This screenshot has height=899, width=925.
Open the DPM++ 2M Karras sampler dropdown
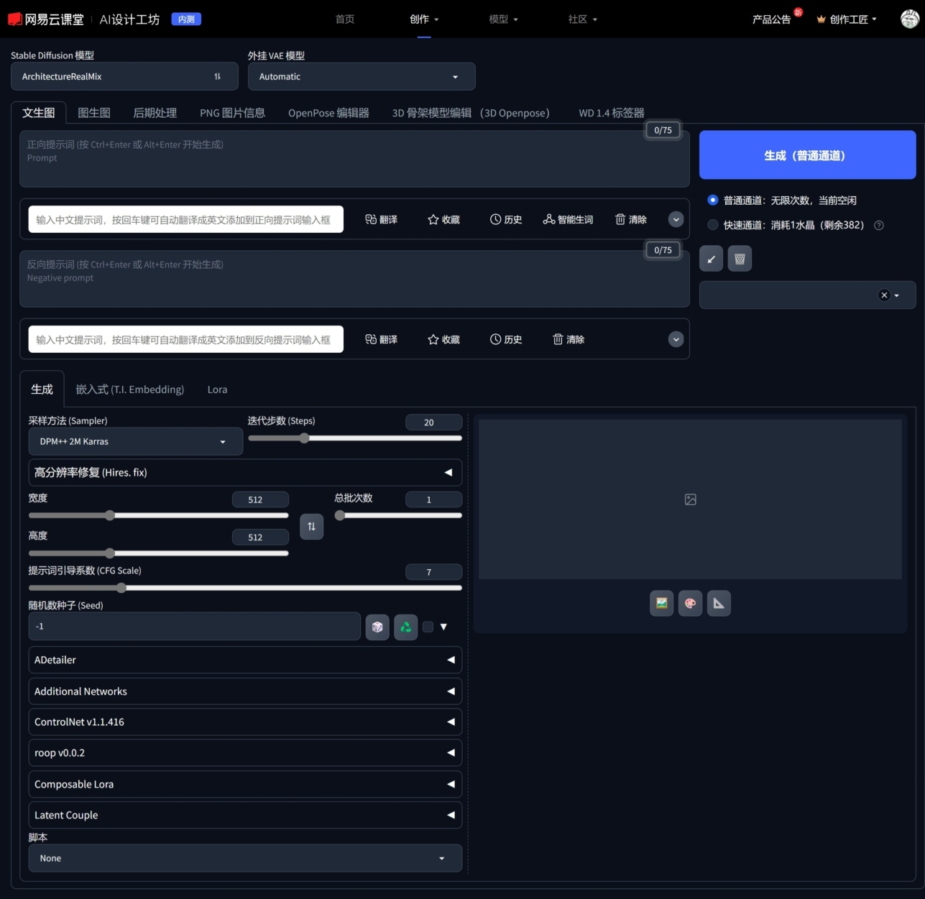136,442
